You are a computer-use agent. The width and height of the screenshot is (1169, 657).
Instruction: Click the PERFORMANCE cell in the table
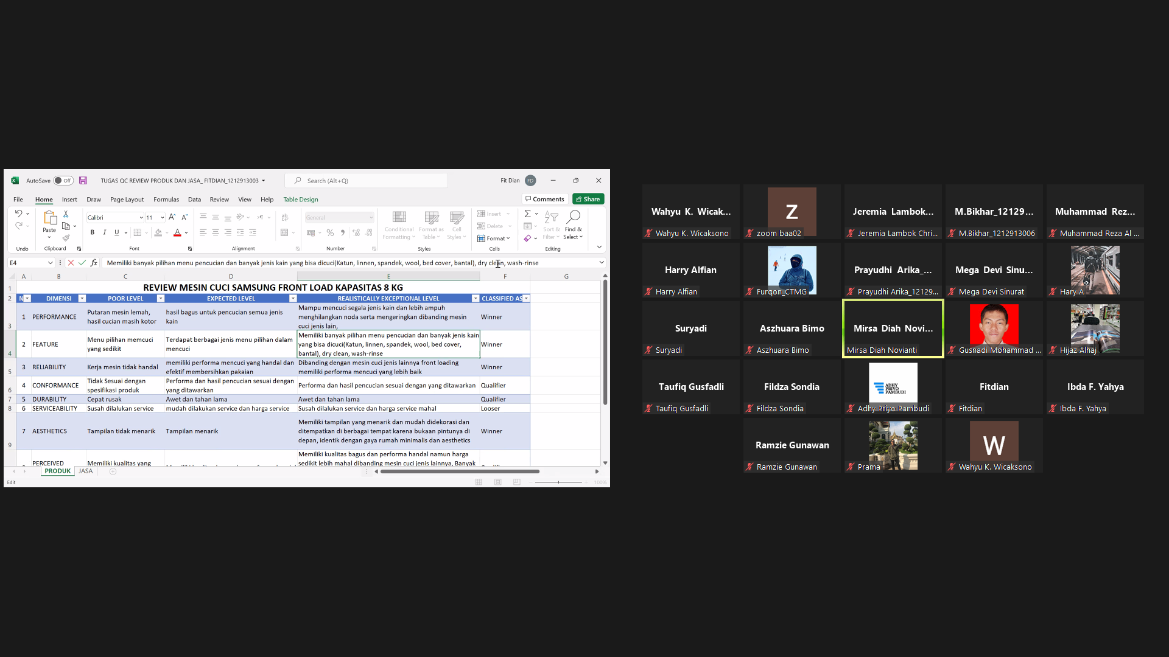click(54, 317)
